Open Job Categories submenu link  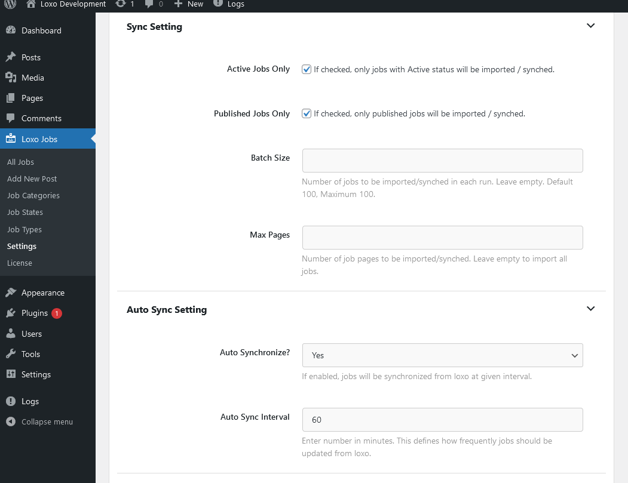coord(33,196)
